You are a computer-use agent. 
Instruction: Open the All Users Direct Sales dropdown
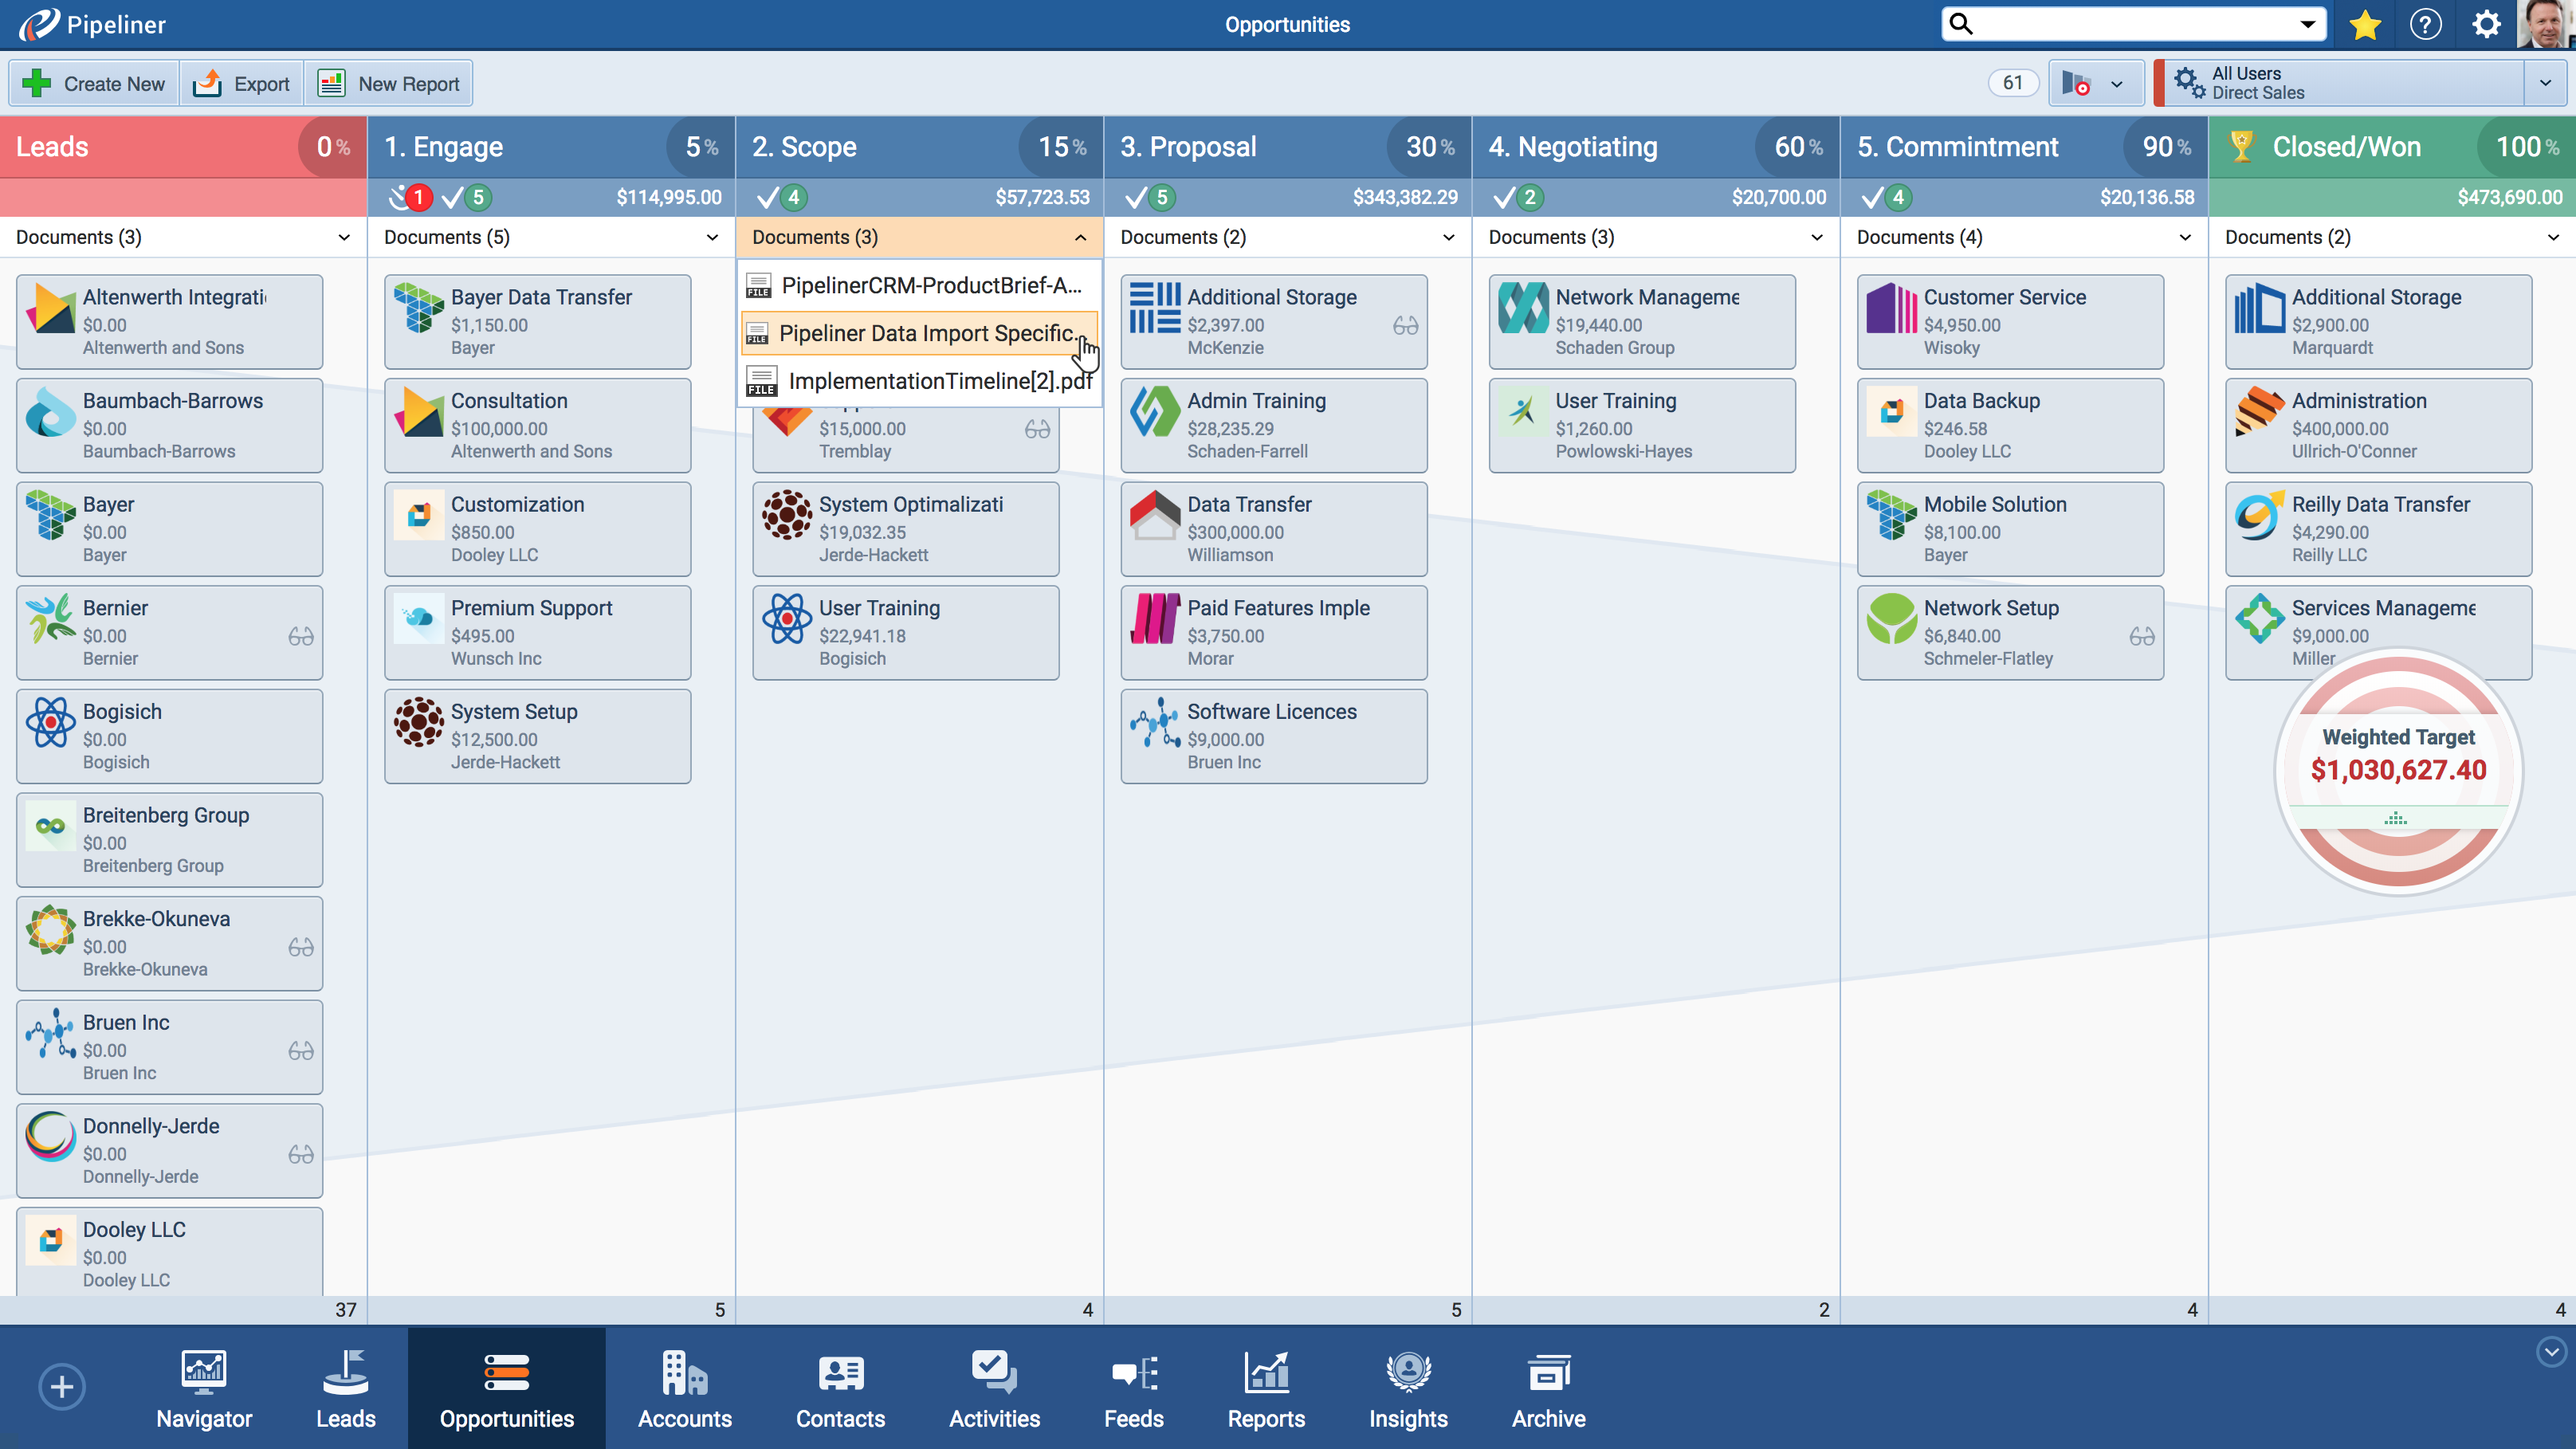[x=2545, y=83]
